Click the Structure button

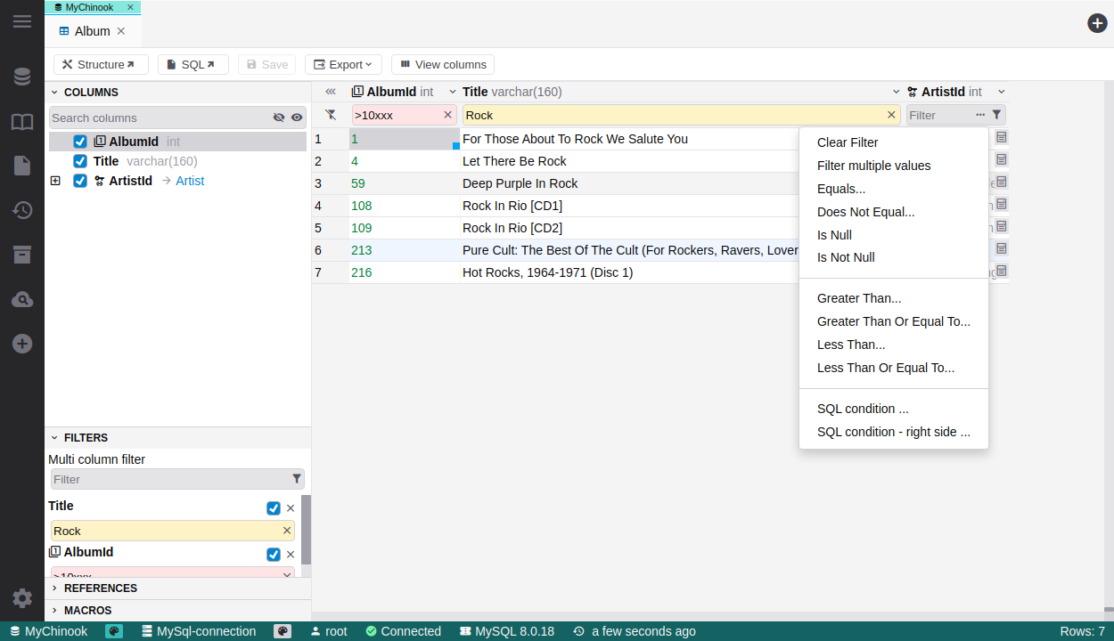click(100, 65)
